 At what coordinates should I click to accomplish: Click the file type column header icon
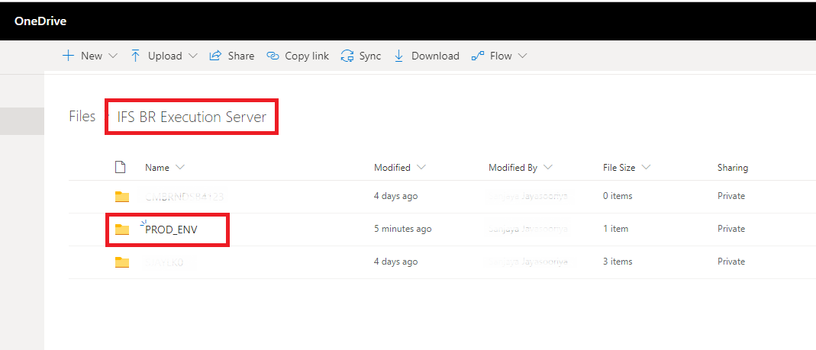coord(120,167)
